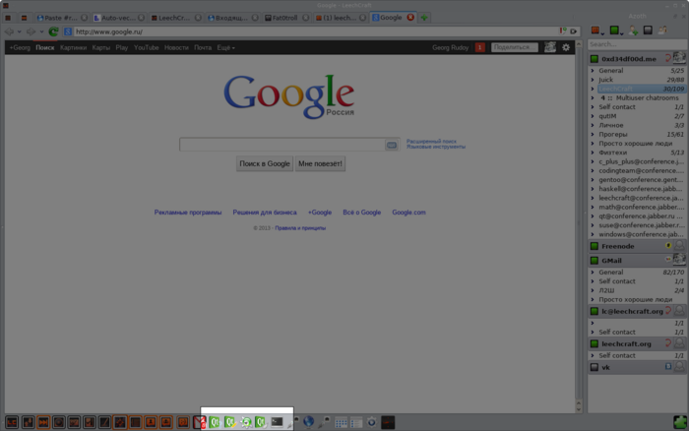Expand the Прогеры contact group

pos(593,135)
